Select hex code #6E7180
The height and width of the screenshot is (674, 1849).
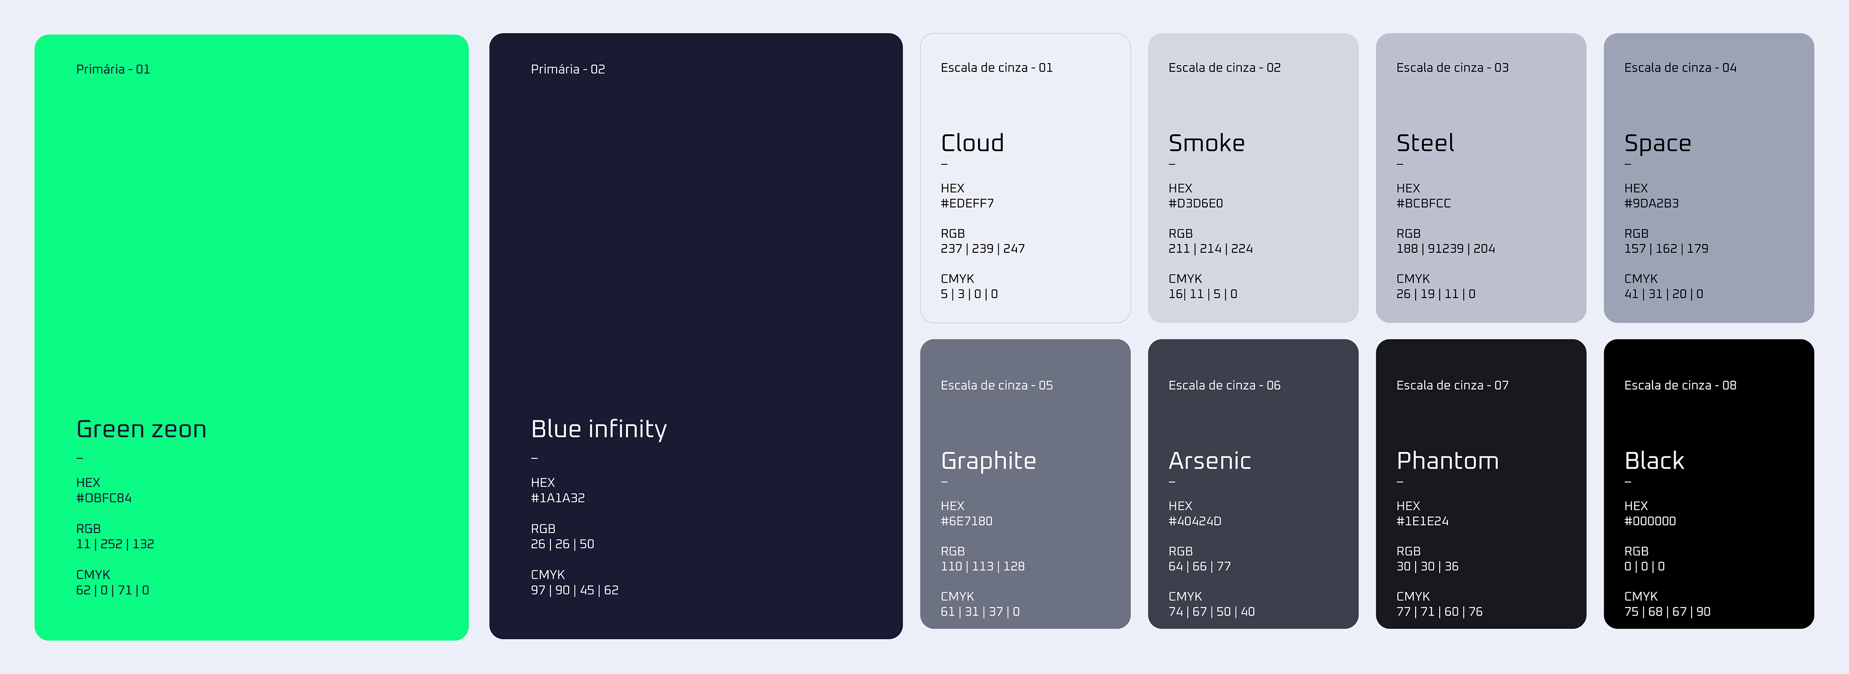pyautogui.click(x=967, y=521)
